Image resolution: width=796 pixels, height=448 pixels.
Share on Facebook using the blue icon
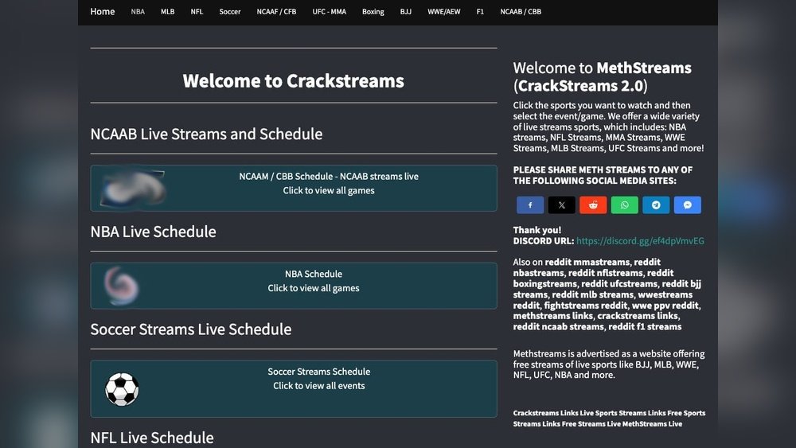tap(530, 205)
